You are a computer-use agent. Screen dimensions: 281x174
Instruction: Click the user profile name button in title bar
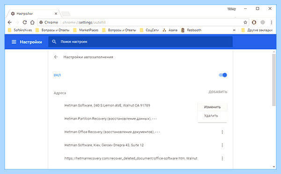(x=231, y=9)
